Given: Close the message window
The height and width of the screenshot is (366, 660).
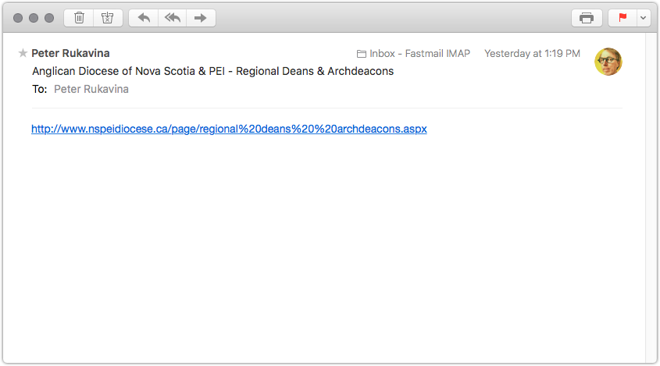Looking at the screenshot, I should [x=18, y=18].
